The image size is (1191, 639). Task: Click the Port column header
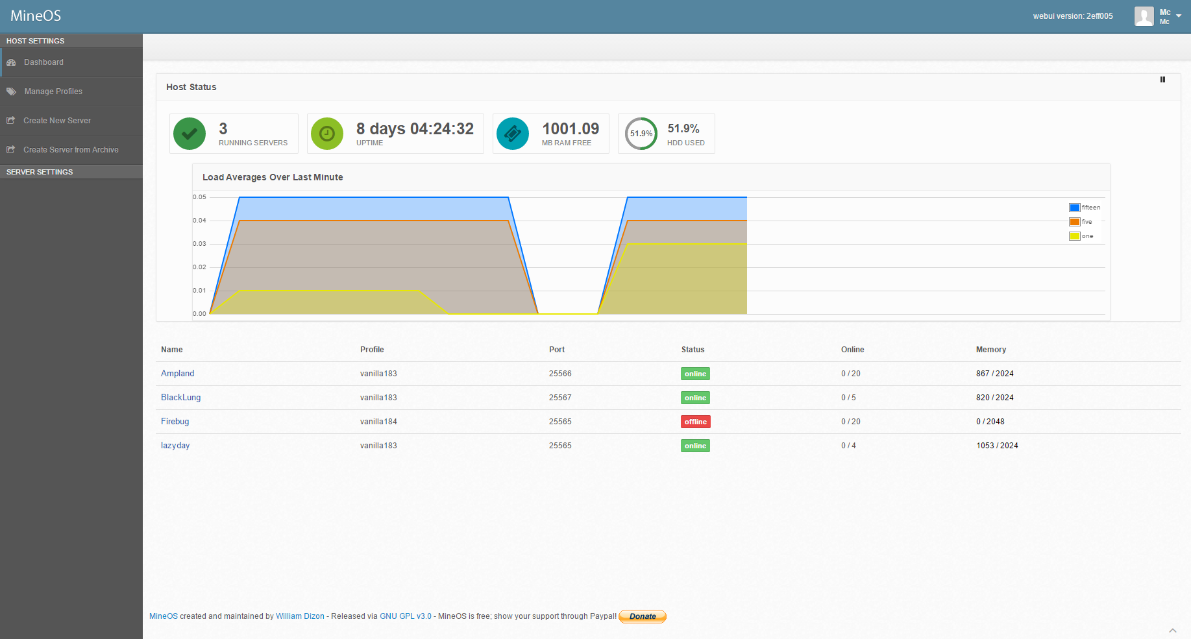pyautogui.click(x=557, y=350)
